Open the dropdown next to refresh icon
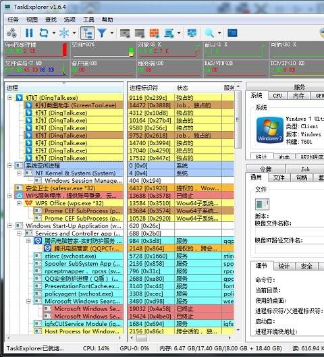324x357 pixels. coord(54,33)
